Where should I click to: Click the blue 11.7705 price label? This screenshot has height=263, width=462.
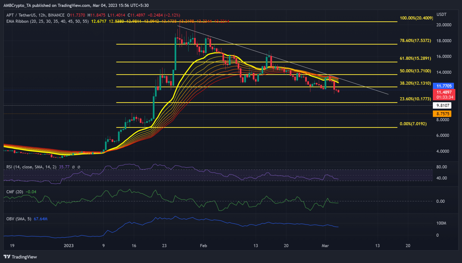tap(444, 86)
